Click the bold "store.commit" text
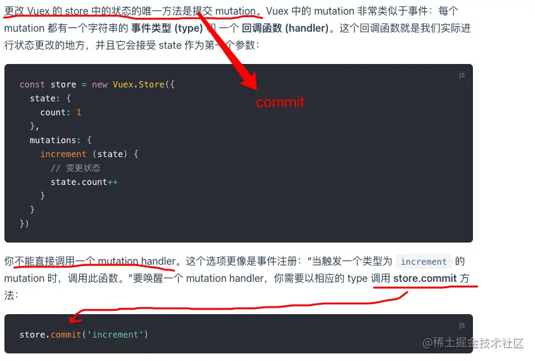This screenshot has height=361, width=535. point(425,278)
